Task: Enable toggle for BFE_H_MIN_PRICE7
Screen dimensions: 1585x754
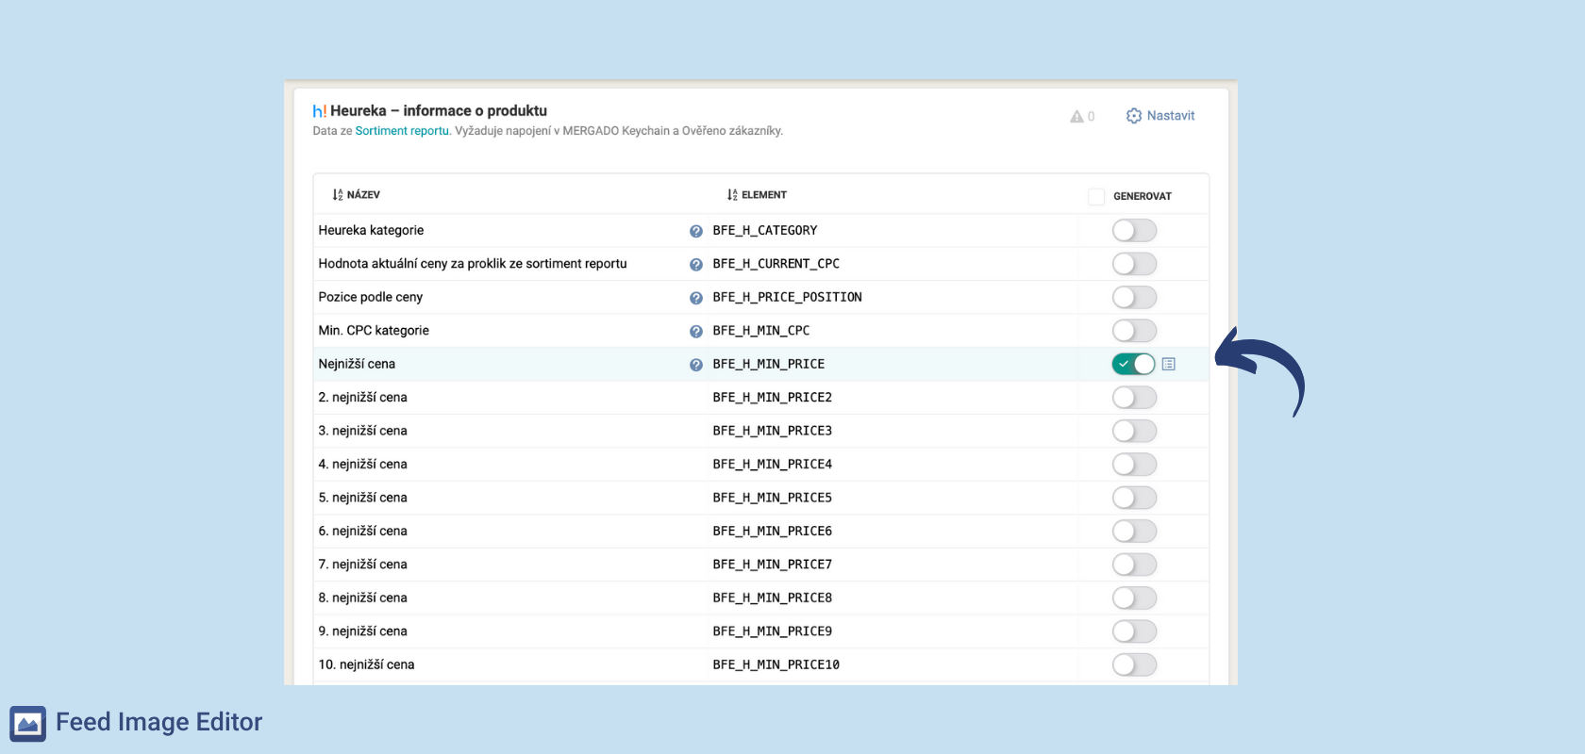Action: point(1134,565)
